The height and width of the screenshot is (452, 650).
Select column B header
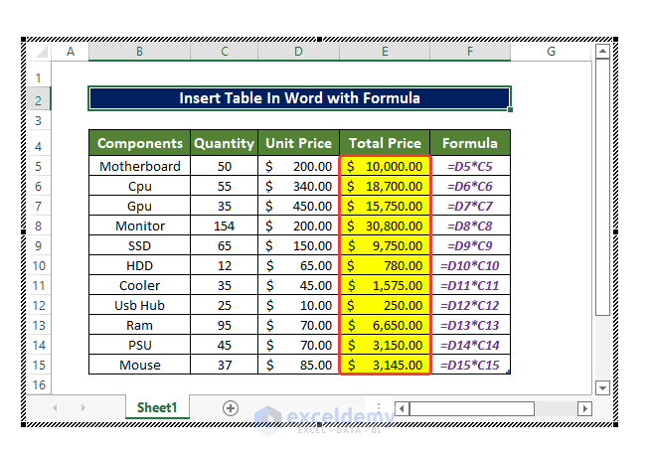139,52
